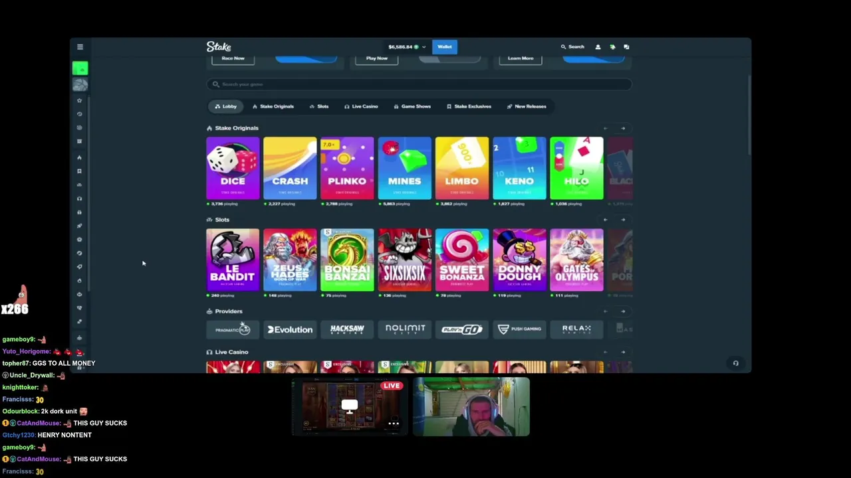Open the chat bubbles icon
The image size is (851, 478).
tap(626, 47)
